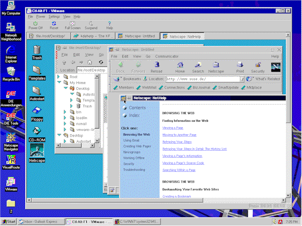Click the Using Email help topic
The width and height of the screenshot is (302, 226).
pyautogui.click(x=131, y=140)
